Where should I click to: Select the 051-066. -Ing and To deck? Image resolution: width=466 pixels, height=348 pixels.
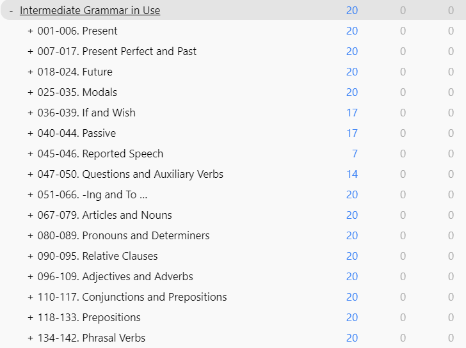92,194
